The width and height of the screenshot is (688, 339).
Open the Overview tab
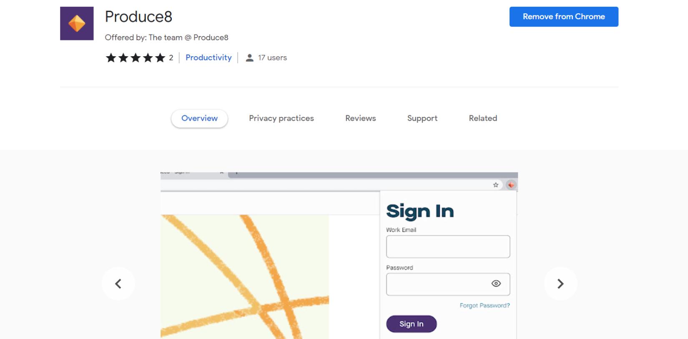click(199, 118)
